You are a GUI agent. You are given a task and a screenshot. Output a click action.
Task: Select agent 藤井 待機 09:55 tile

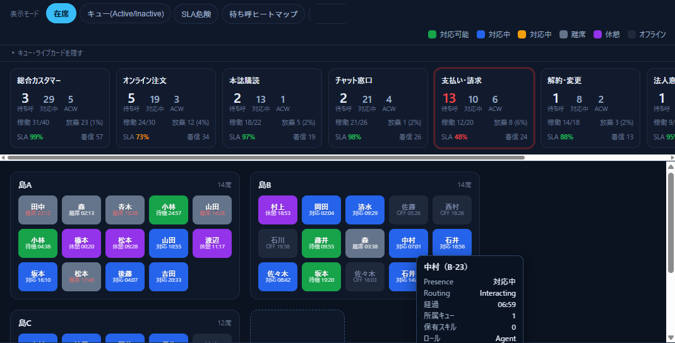321,243
